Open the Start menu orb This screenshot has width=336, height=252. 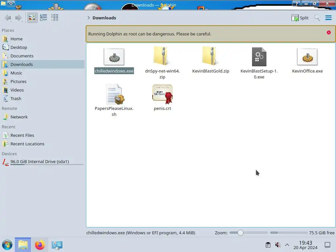[x=7, y=245]
